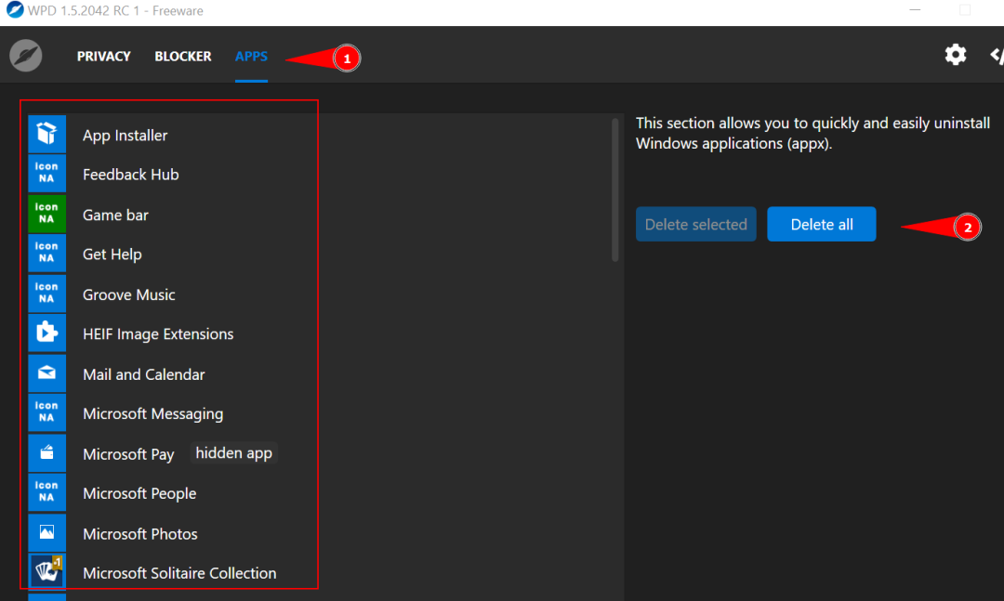Click the Mail and Calendar label
The height and width of the screenshot is (601, 1004).
[x=144, y=374]
